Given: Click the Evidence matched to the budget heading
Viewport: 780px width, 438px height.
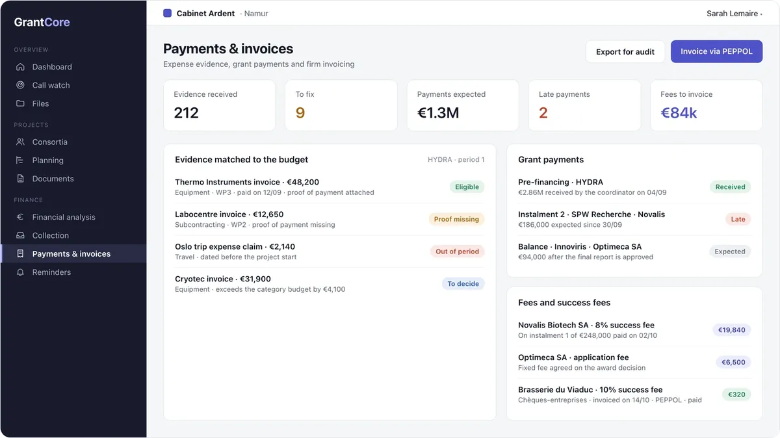Looking at the screenshot, I should click(241, 159).
